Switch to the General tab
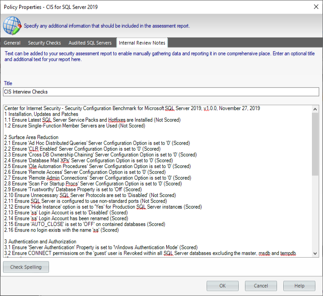 pos(12,43)
